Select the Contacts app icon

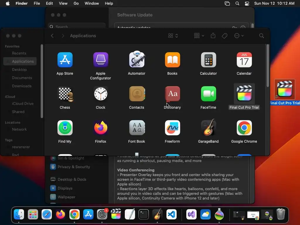coord(137,94)
